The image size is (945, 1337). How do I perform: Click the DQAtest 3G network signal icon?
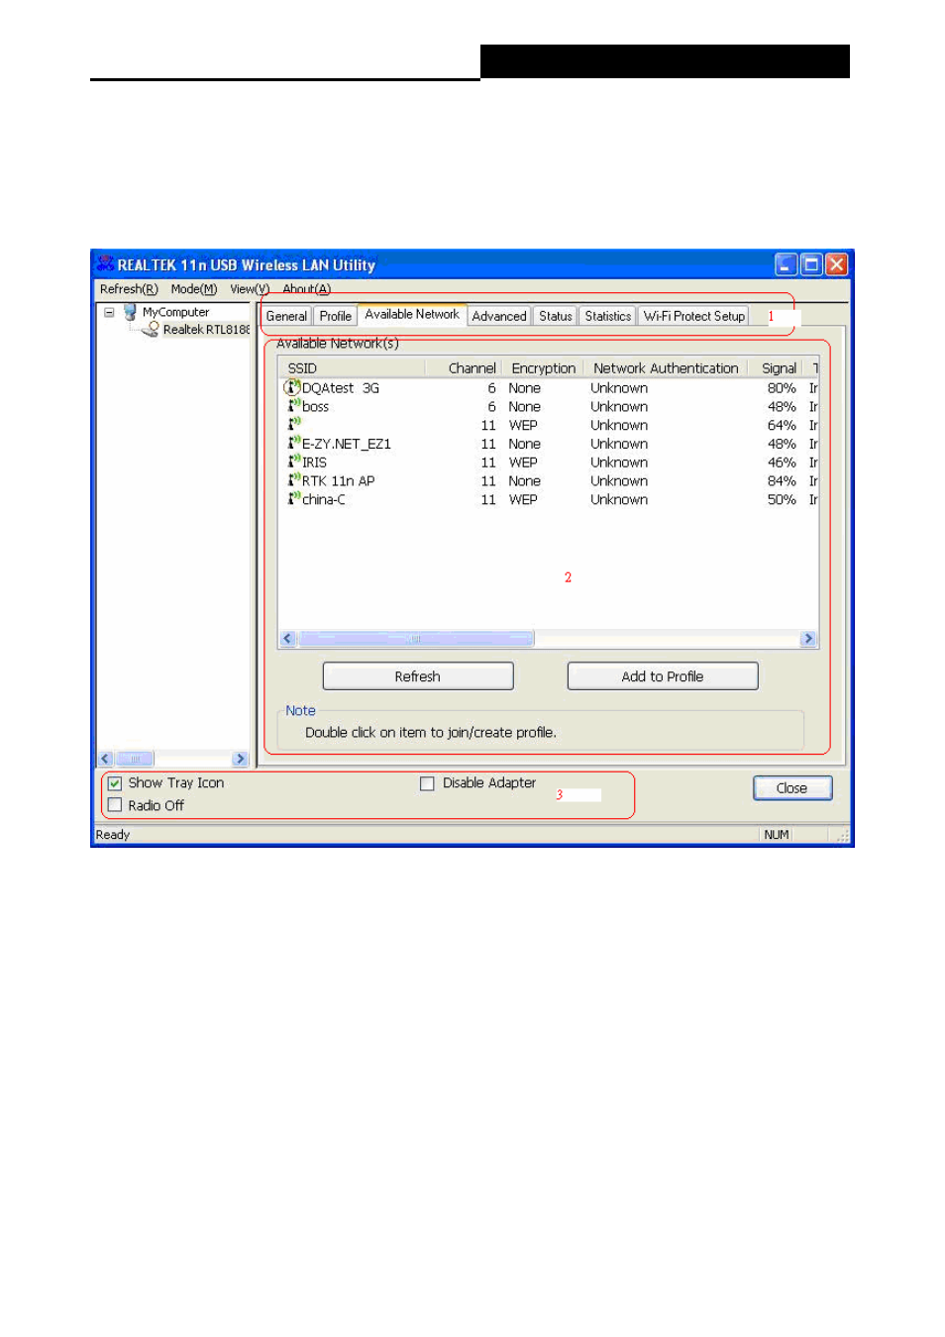(292, 387)
